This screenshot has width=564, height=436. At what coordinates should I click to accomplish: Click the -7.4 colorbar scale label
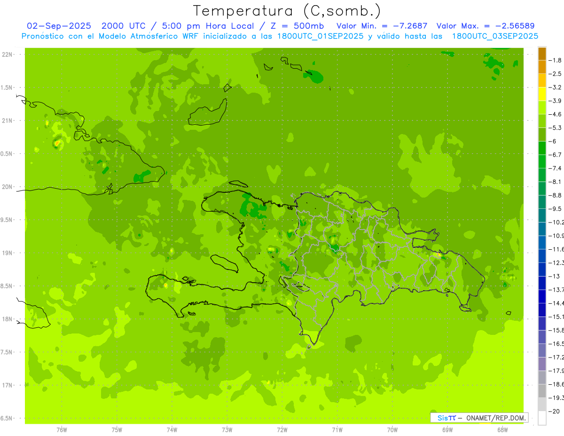point(556,168)
